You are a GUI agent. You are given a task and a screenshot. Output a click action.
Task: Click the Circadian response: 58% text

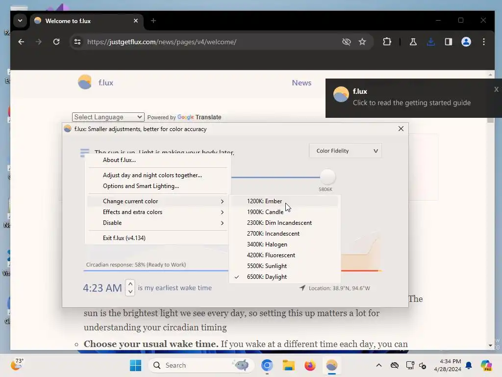[x=136, y=265]
